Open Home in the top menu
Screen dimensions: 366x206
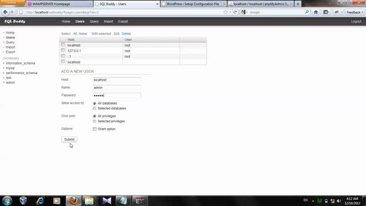click(66, 21)
